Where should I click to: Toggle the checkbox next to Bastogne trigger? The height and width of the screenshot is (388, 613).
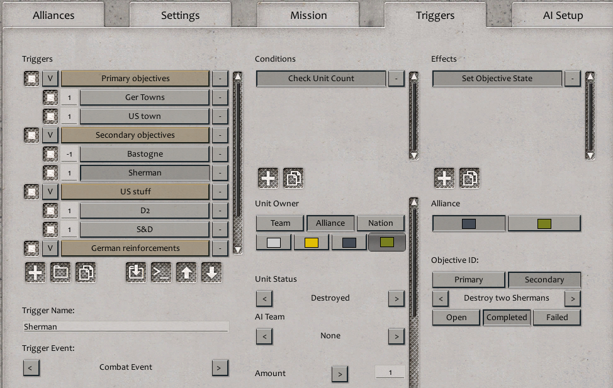pos(50,154)
